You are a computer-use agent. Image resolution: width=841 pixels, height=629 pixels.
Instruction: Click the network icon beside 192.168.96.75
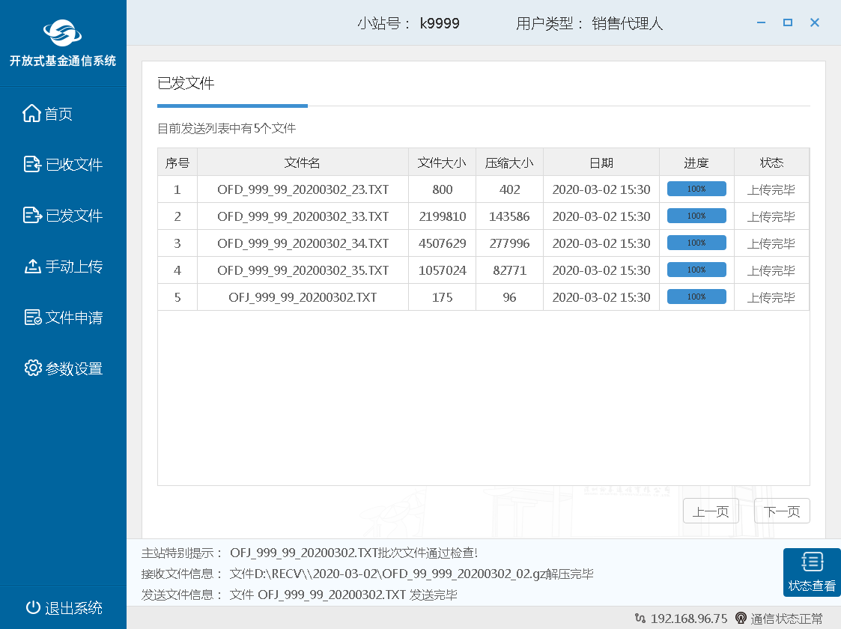coord(640,619)
